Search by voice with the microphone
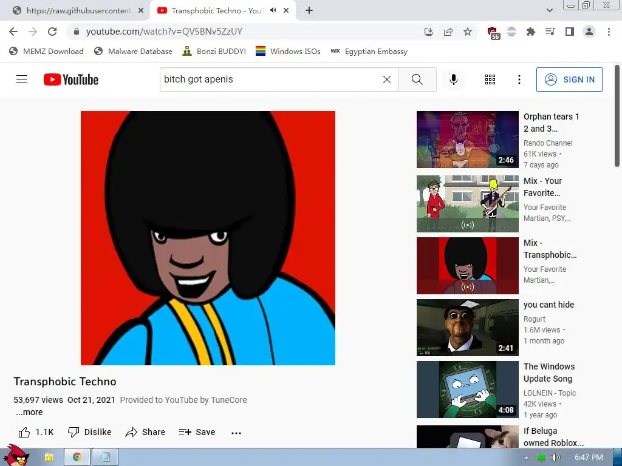 (x=453, y=79)
